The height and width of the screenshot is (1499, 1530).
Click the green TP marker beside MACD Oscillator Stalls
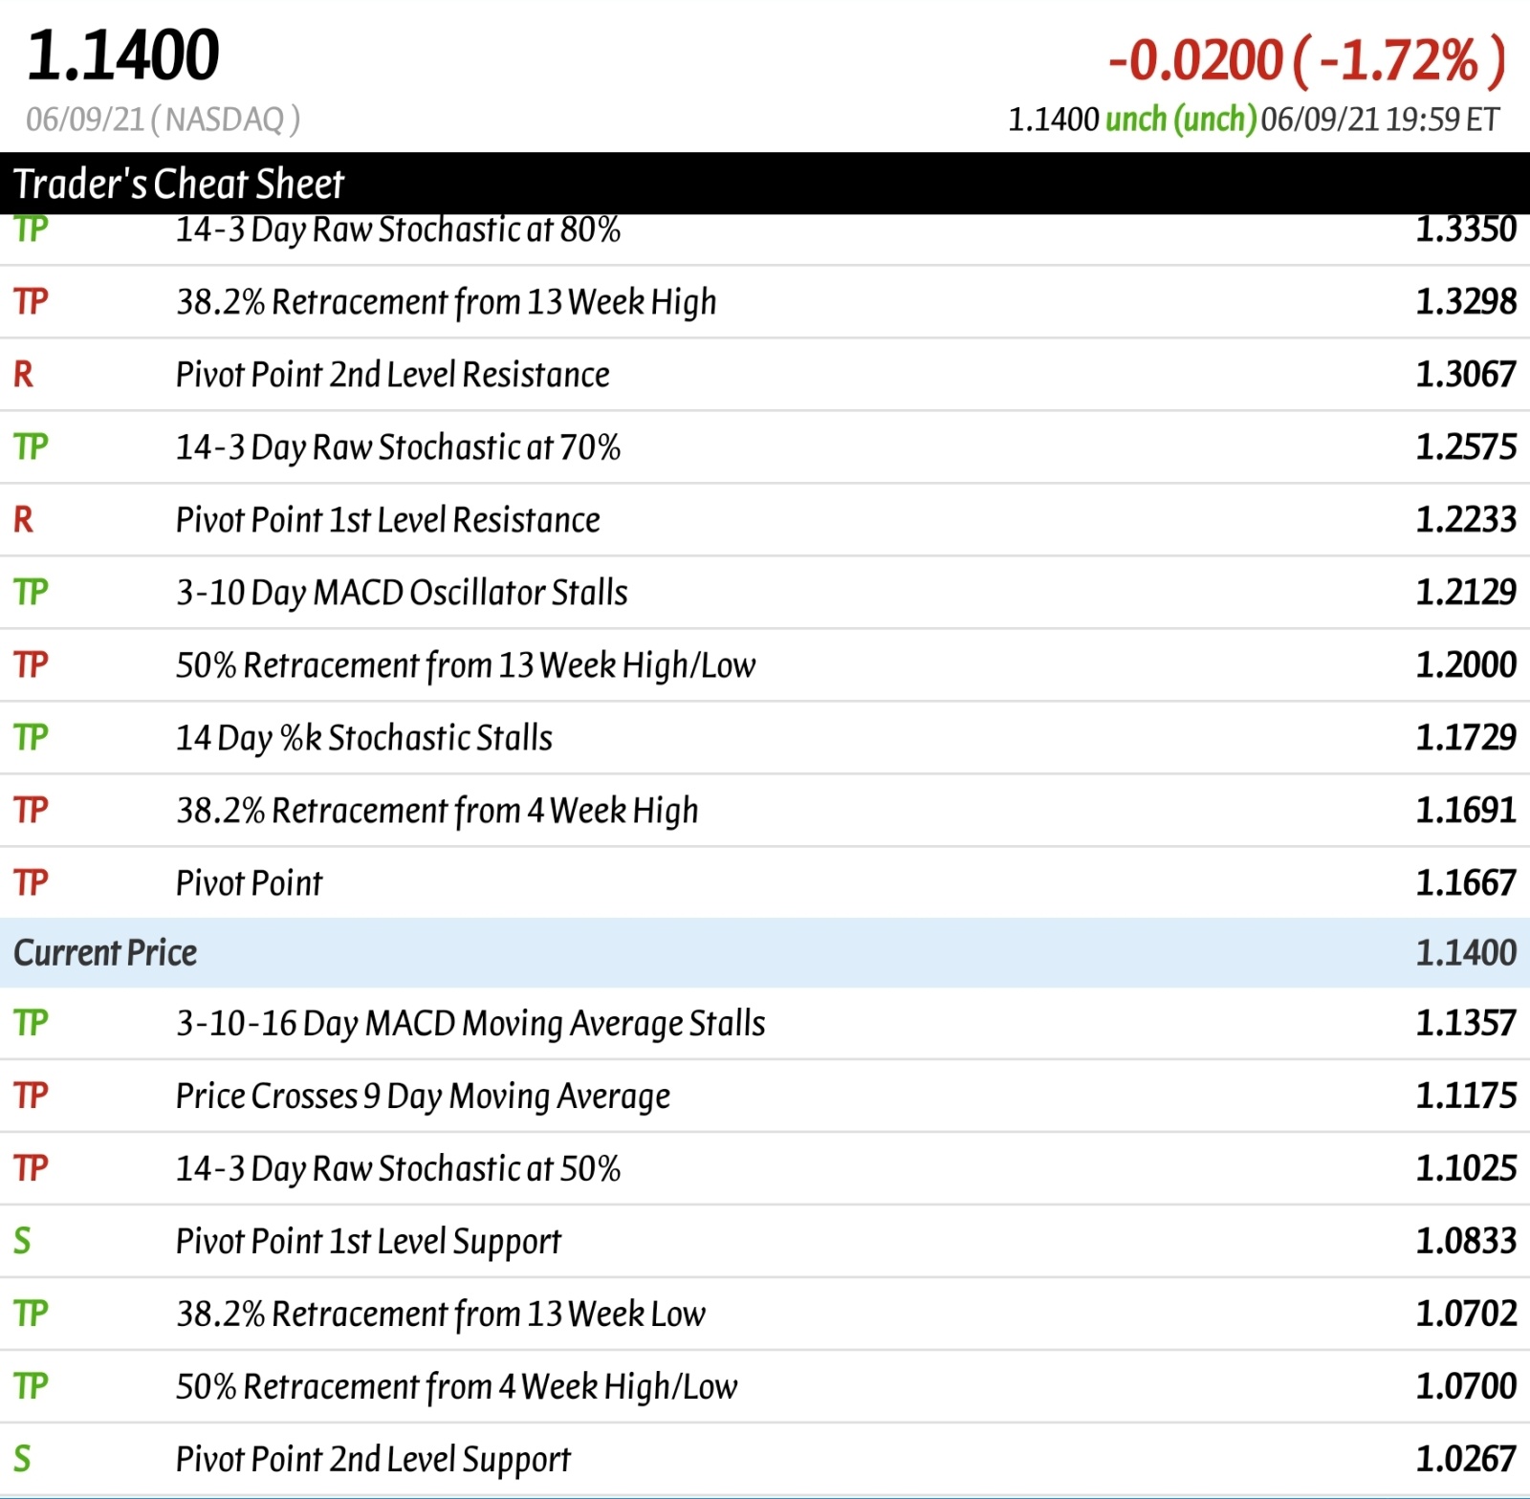coord(31,593)
